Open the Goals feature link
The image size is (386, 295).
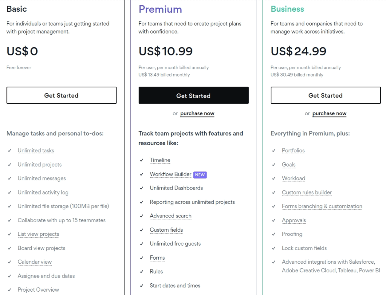point(289,164)
